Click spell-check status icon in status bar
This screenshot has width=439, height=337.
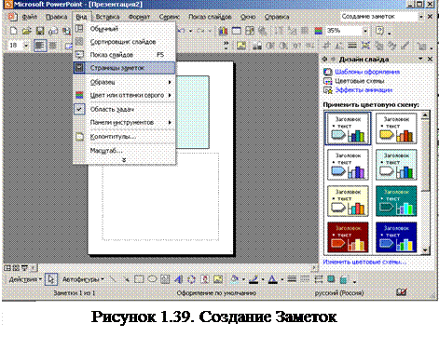pyautogui.click(x=402, y=292)
